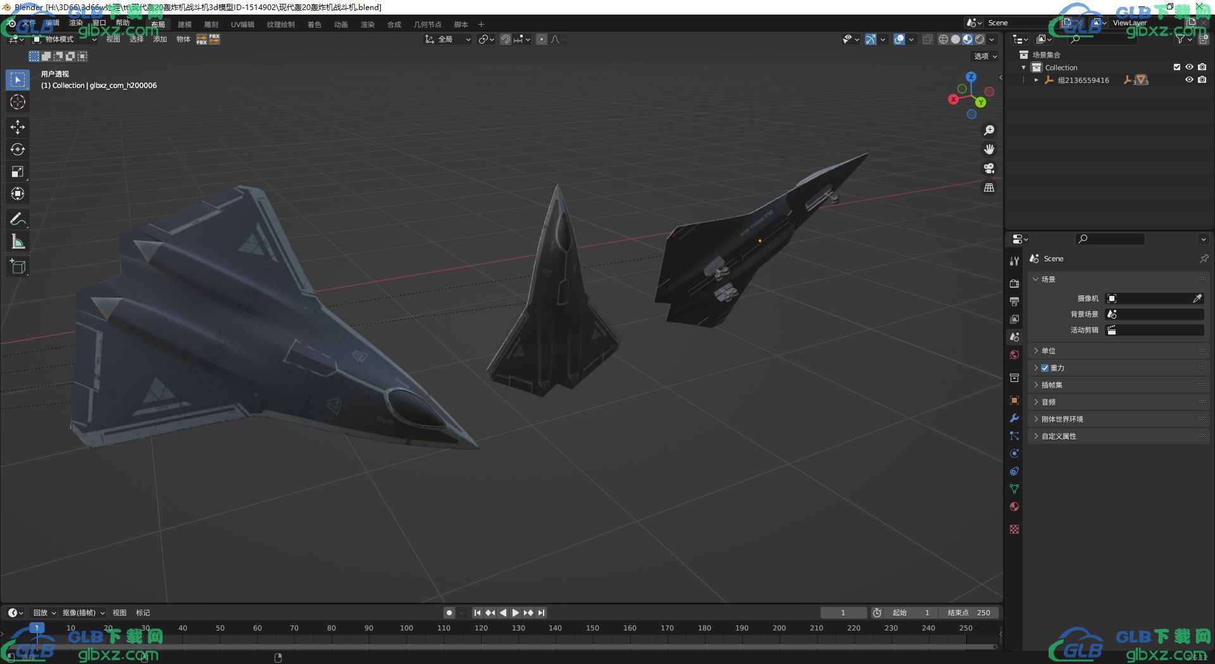Open the Texture properties checker tab
The image size is (1215, 664).
click(1014, 529)
